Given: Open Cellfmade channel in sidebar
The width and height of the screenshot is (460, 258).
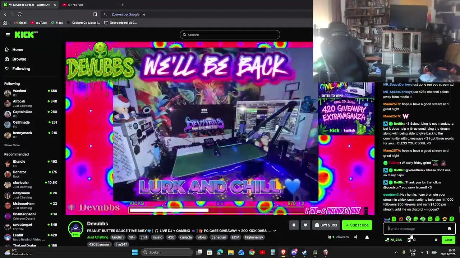Looking at the screenshot, I should point(31,124).
